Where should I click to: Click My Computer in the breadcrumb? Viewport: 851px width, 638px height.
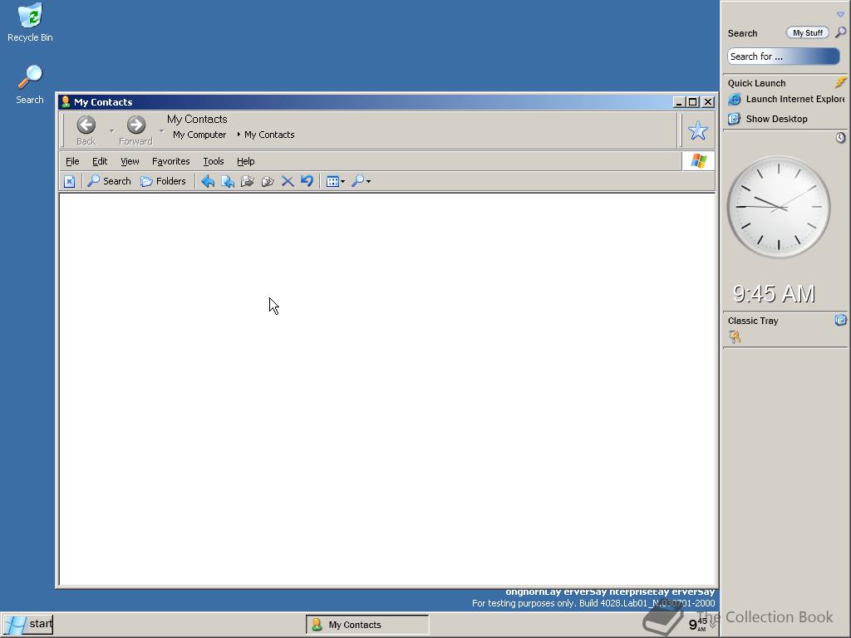(x=199, y=135)
